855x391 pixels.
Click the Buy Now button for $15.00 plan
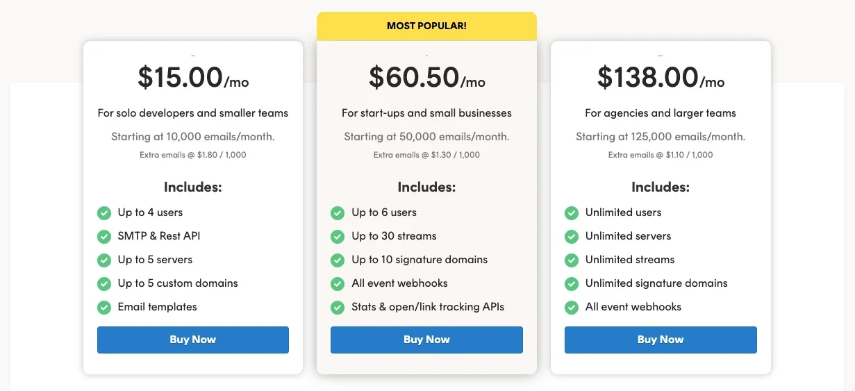pyautogui.click(x=192, y=340)
